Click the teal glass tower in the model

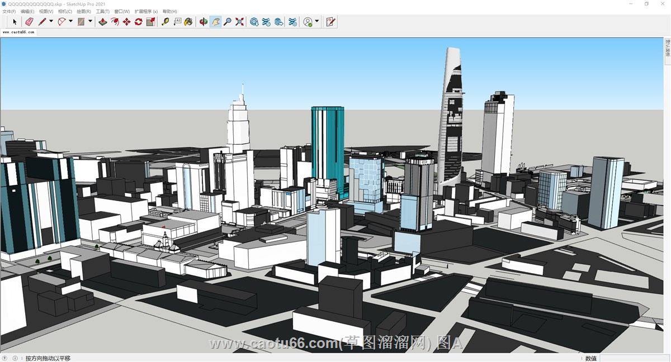(328, 151)
